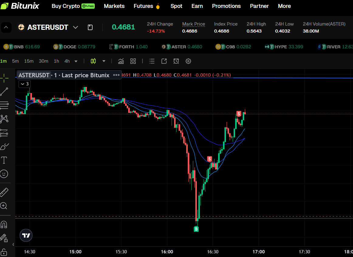Open the indicators chart icon
The width and height of the screenshot is (353, 257).
click(121, 61)
